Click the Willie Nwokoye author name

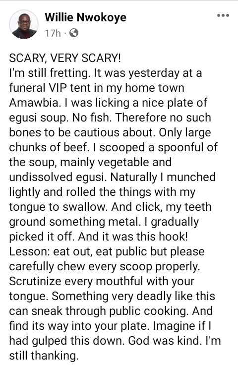pos(85,17)
